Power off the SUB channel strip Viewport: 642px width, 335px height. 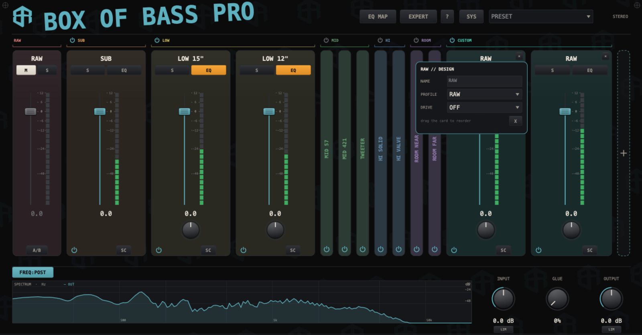point(74,250)
